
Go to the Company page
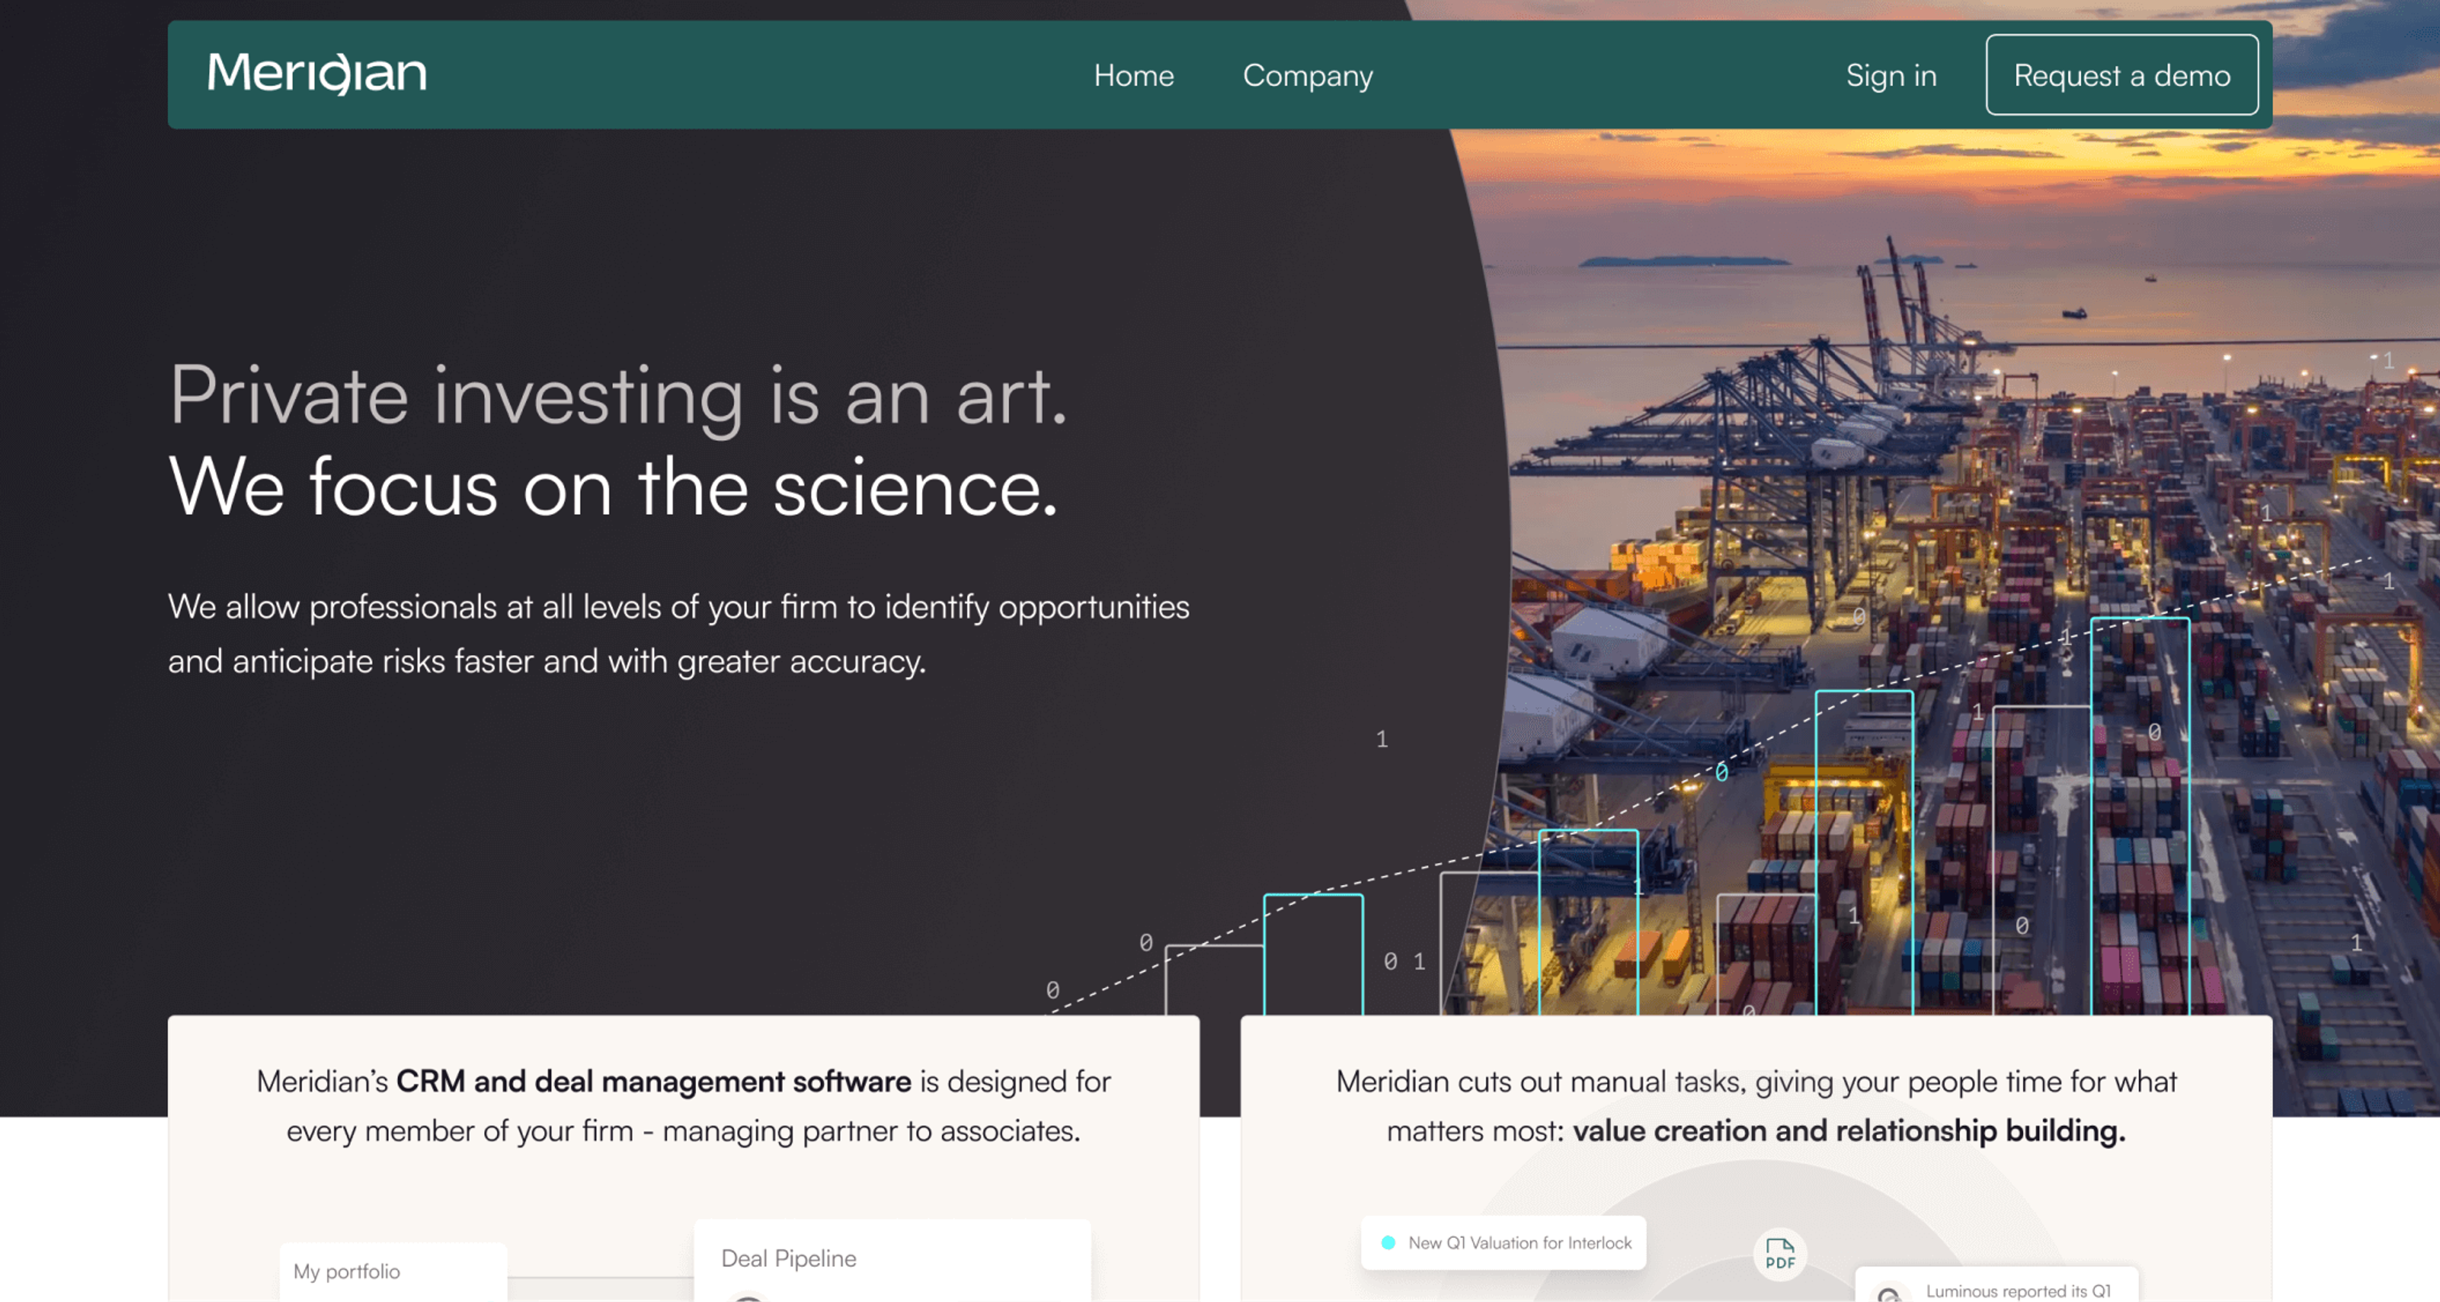(1307, 76)
